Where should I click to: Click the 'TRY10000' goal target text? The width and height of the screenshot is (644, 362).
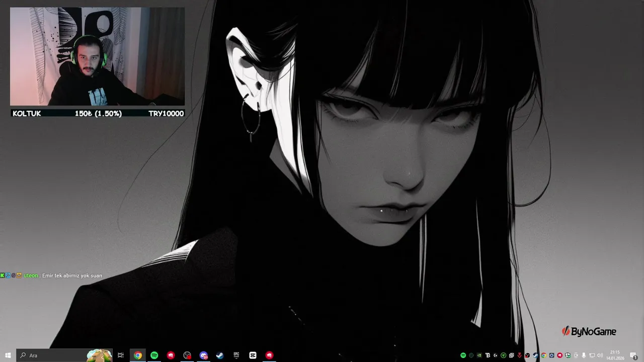pyautogui.click(x=166, y=114)
